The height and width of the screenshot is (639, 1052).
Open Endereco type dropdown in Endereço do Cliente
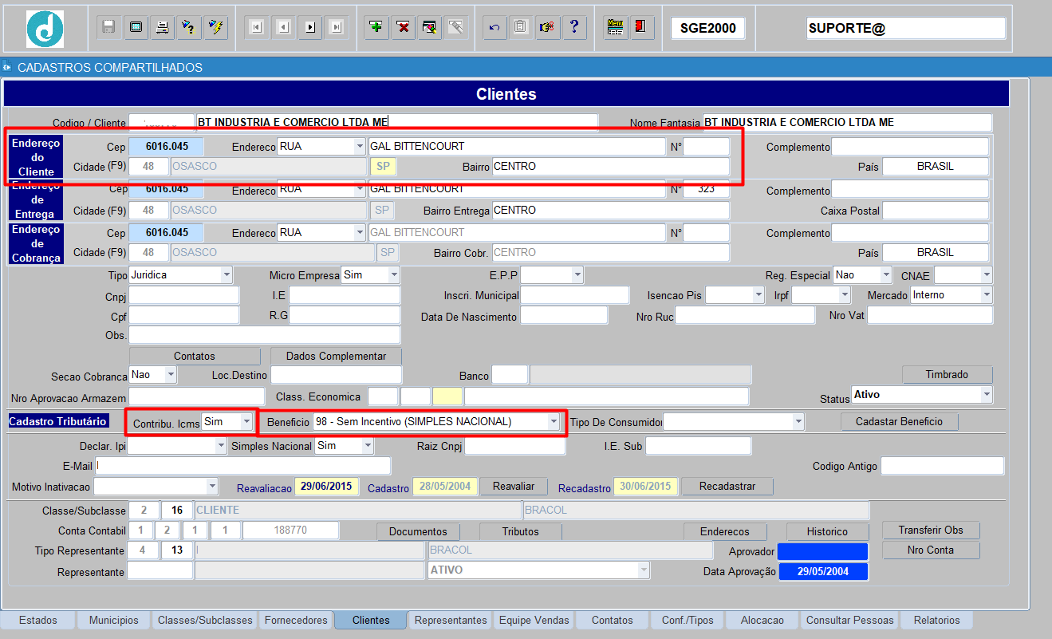tap(360, 147)
